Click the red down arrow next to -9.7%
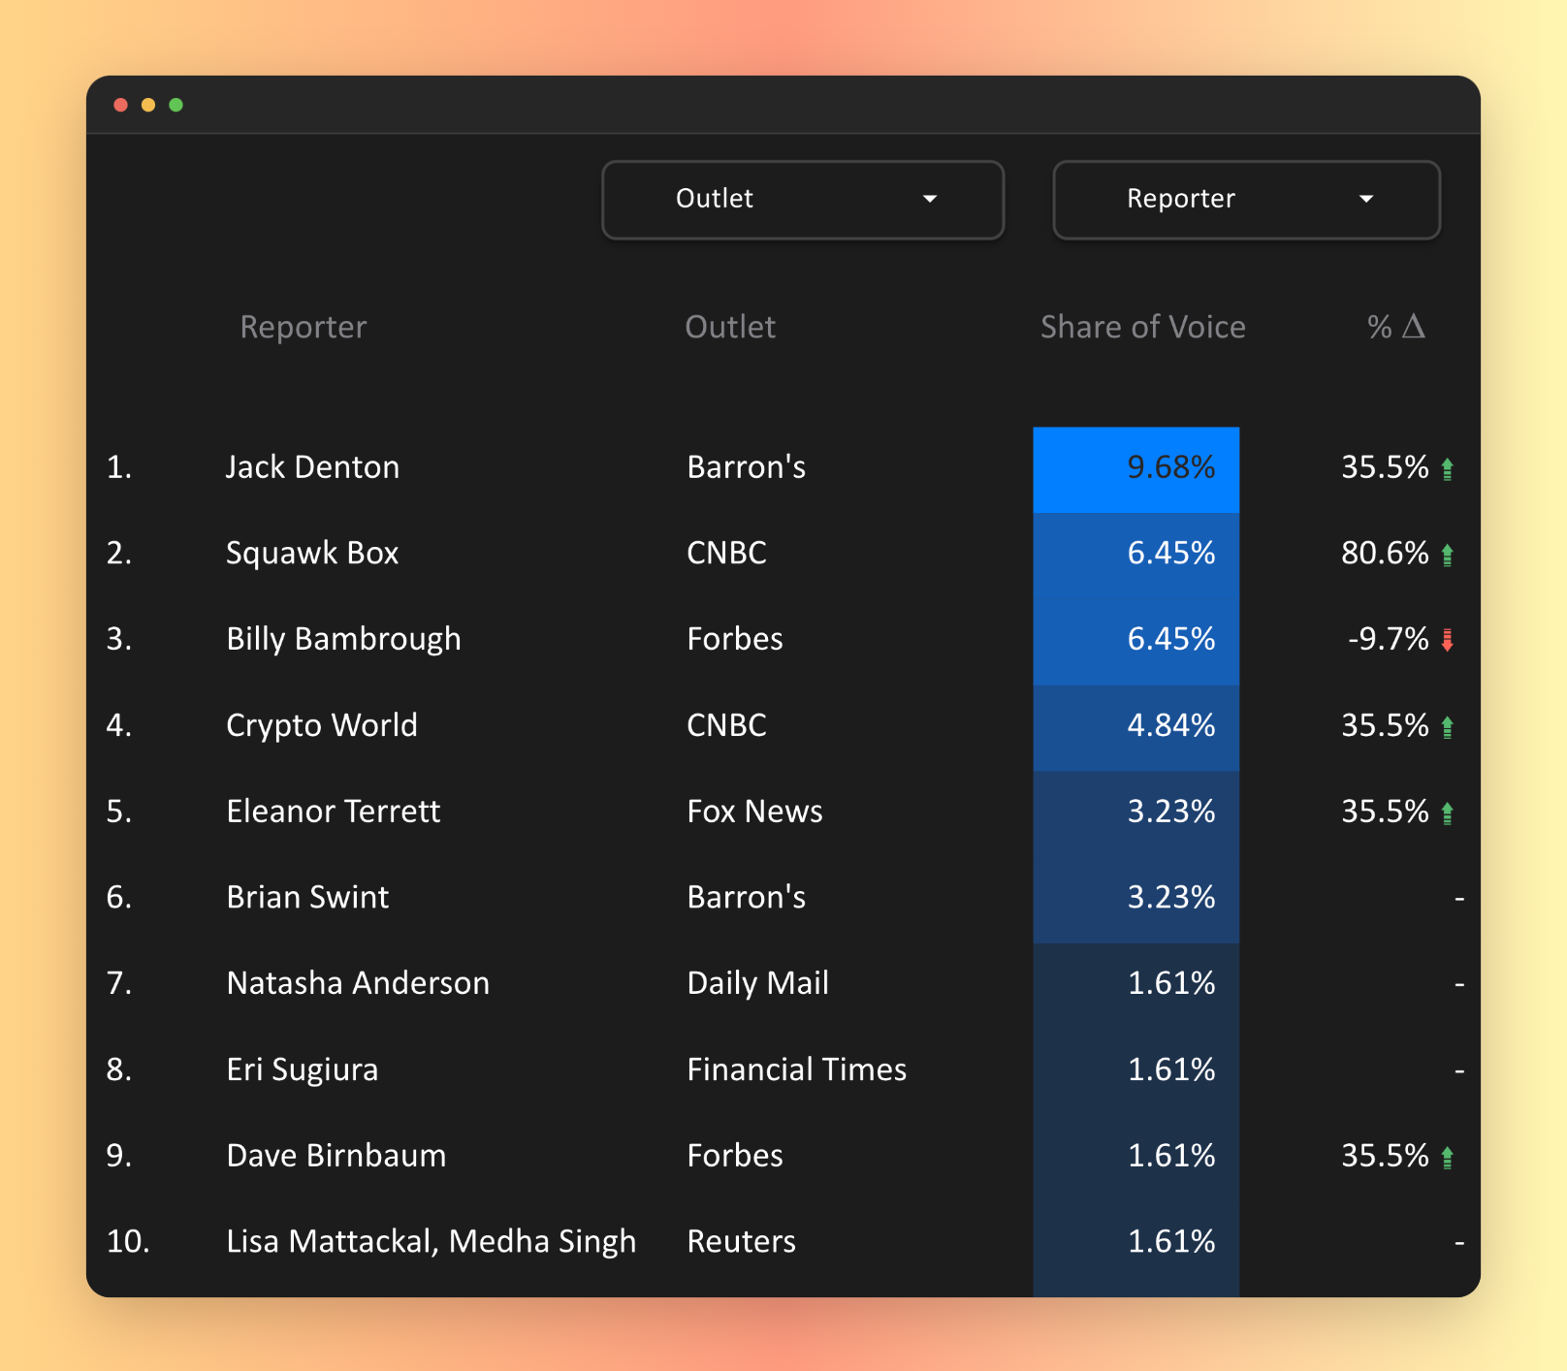The image size is (1567, 1371). 1447,640
